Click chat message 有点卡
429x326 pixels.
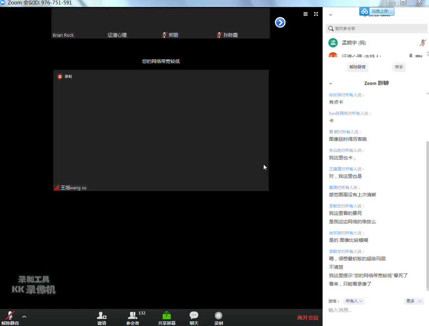336,102
